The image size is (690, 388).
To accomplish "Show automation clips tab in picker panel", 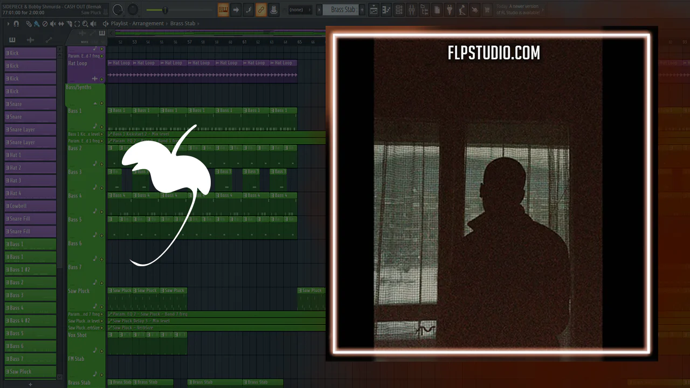I will (x=49, y=40).
